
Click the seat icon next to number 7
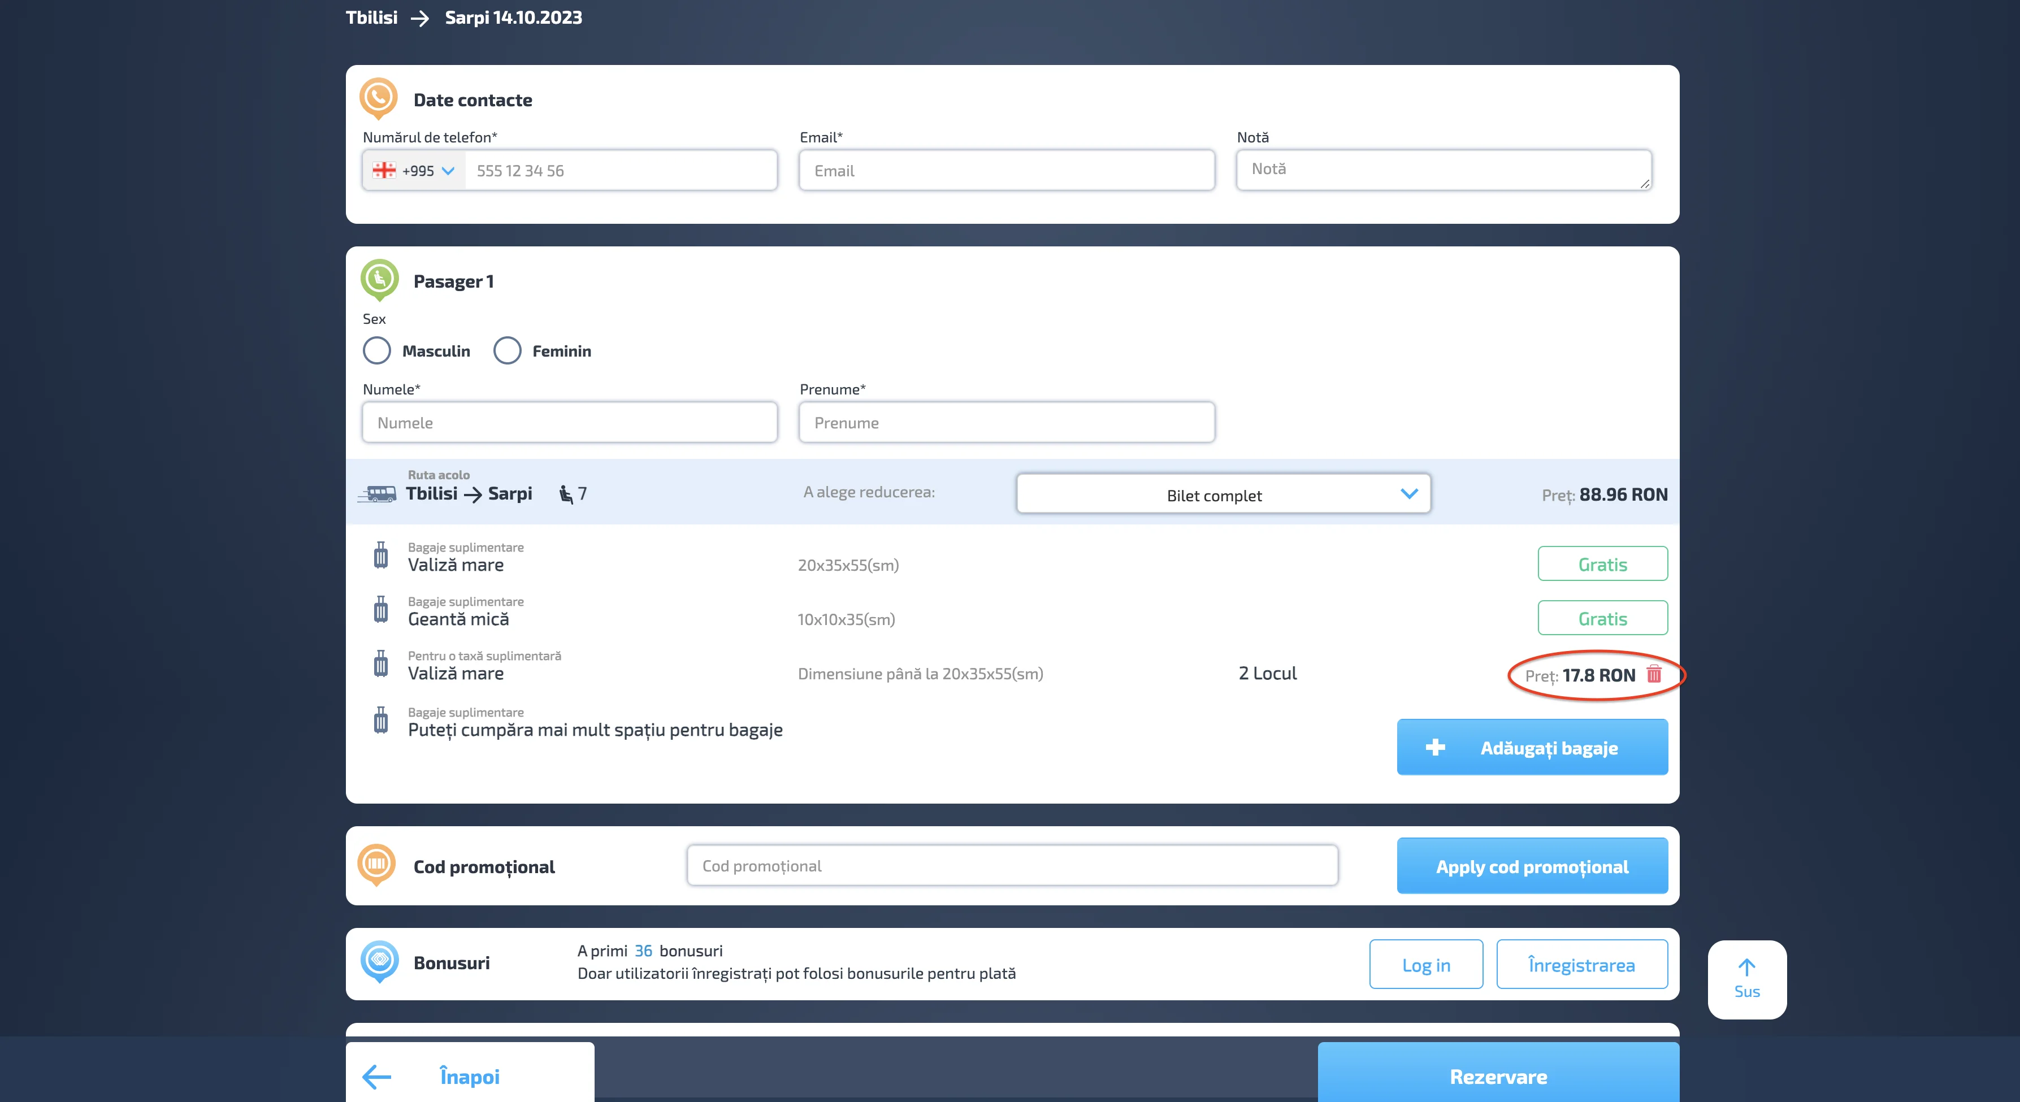point(566,493)
